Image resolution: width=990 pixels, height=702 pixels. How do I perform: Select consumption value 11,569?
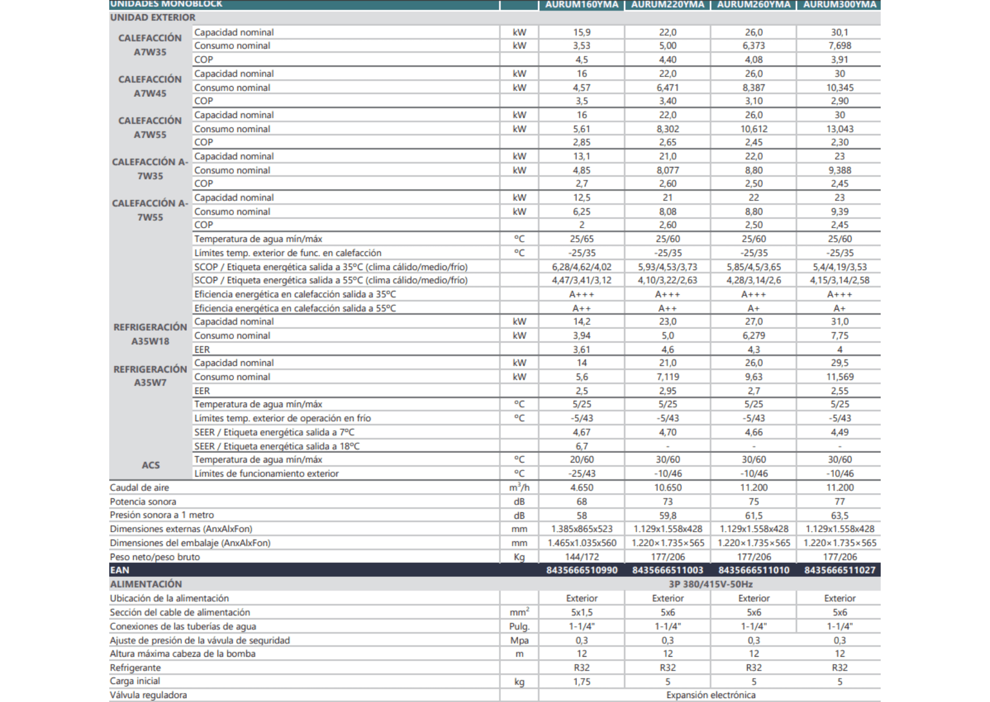(840, 377)
